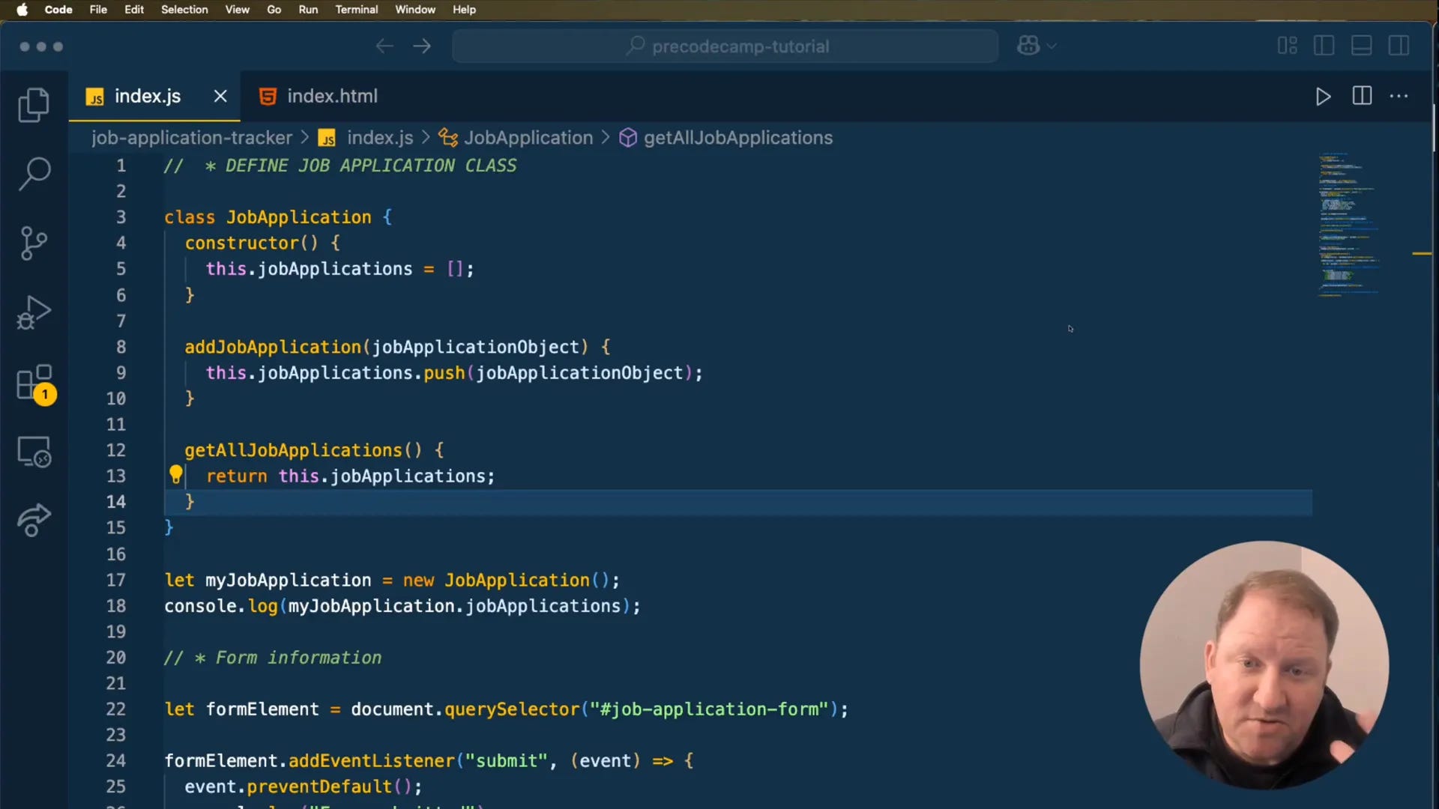1439x809 pixels.
Task: Open the Go menu
Action: click(x=274, y=10)
